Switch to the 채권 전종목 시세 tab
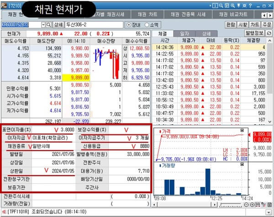This screenshot has width=274, height=217. point(188,14)
